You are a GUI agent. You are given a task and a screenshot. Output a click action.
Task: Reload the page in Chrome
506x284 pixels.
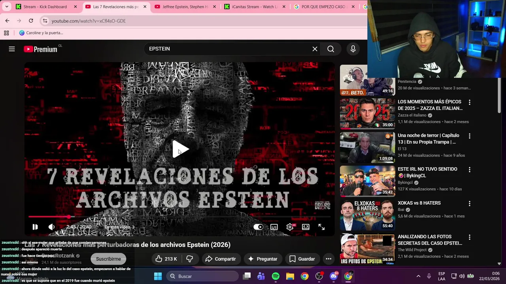(31, 21)
